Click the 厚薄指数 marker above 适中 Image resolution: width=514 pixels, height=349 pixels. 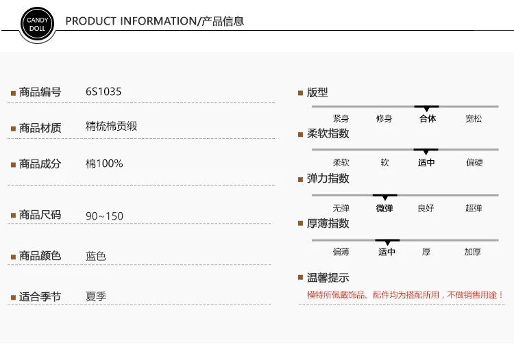[387, 242]
